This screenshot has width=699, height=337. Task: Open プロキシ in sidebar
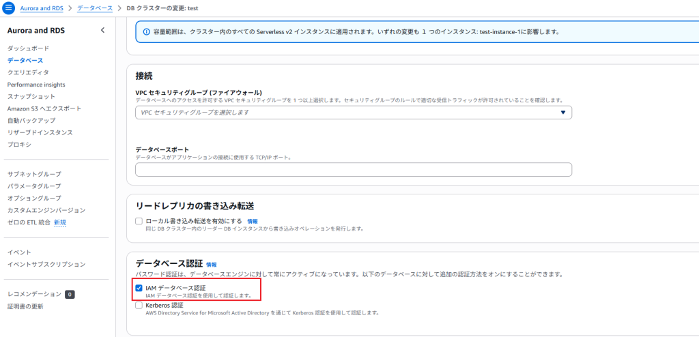point(19,145)
